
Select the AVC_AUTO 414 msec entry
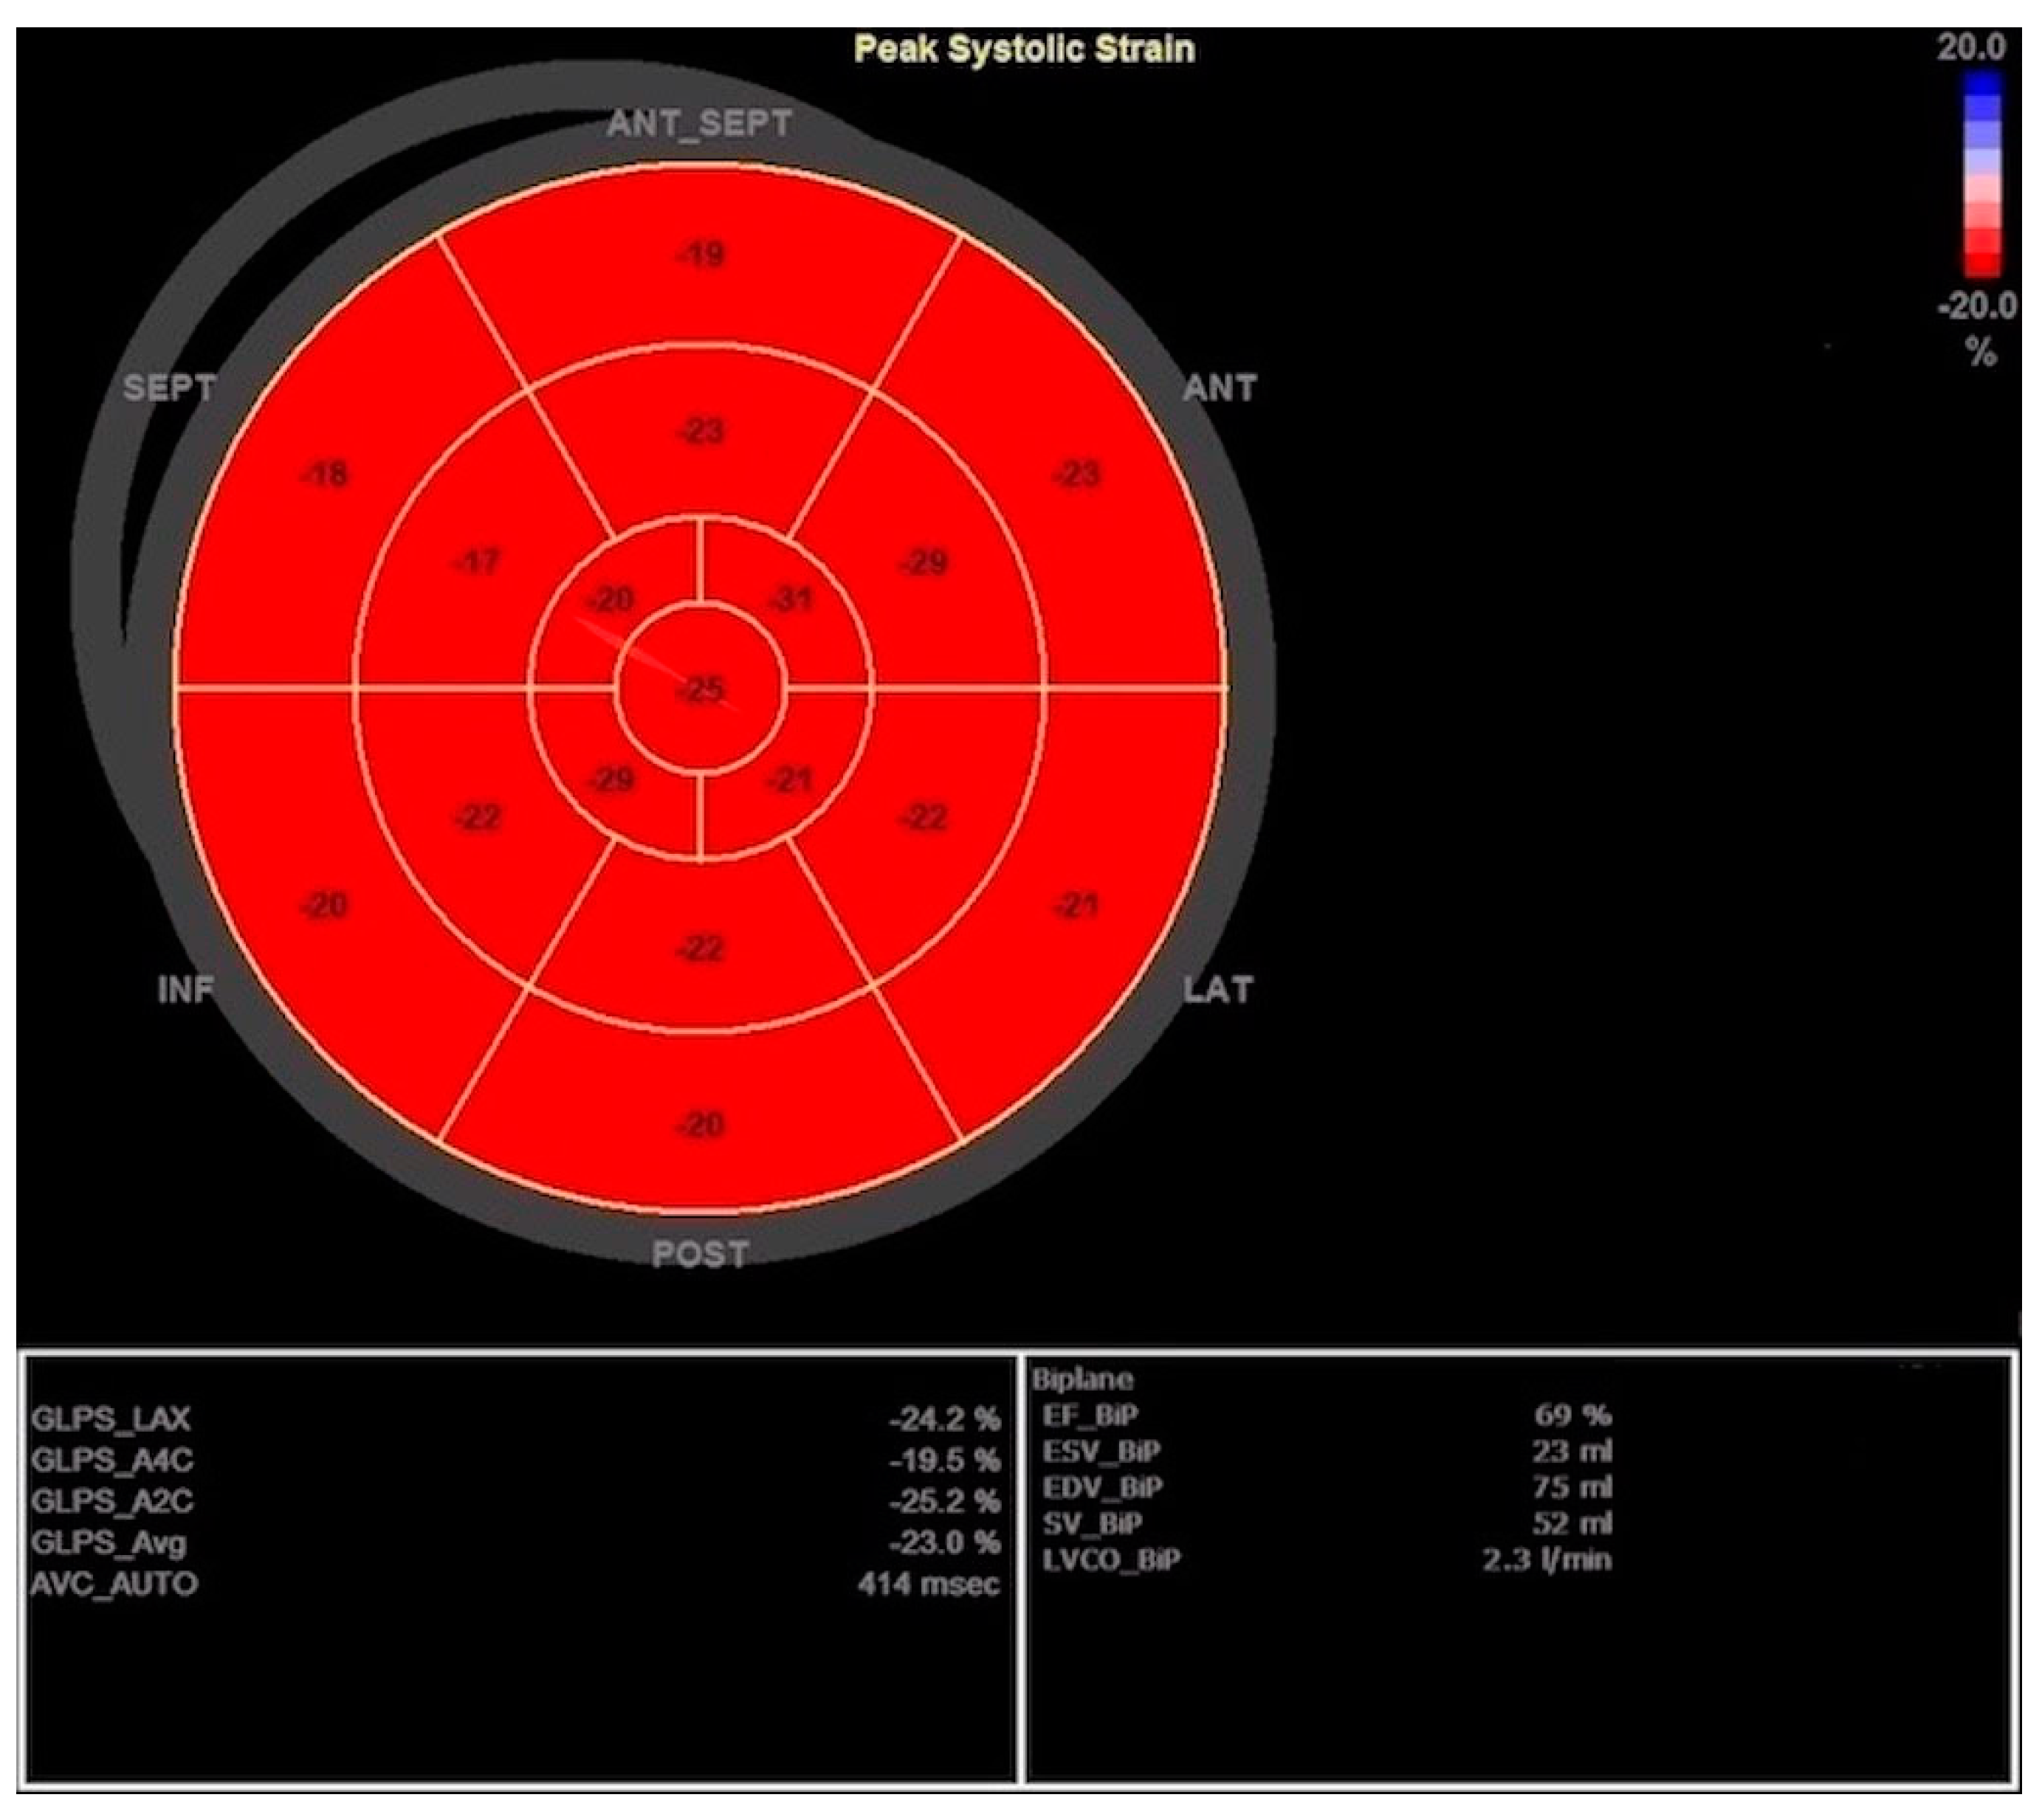(x=515, y=1583)
